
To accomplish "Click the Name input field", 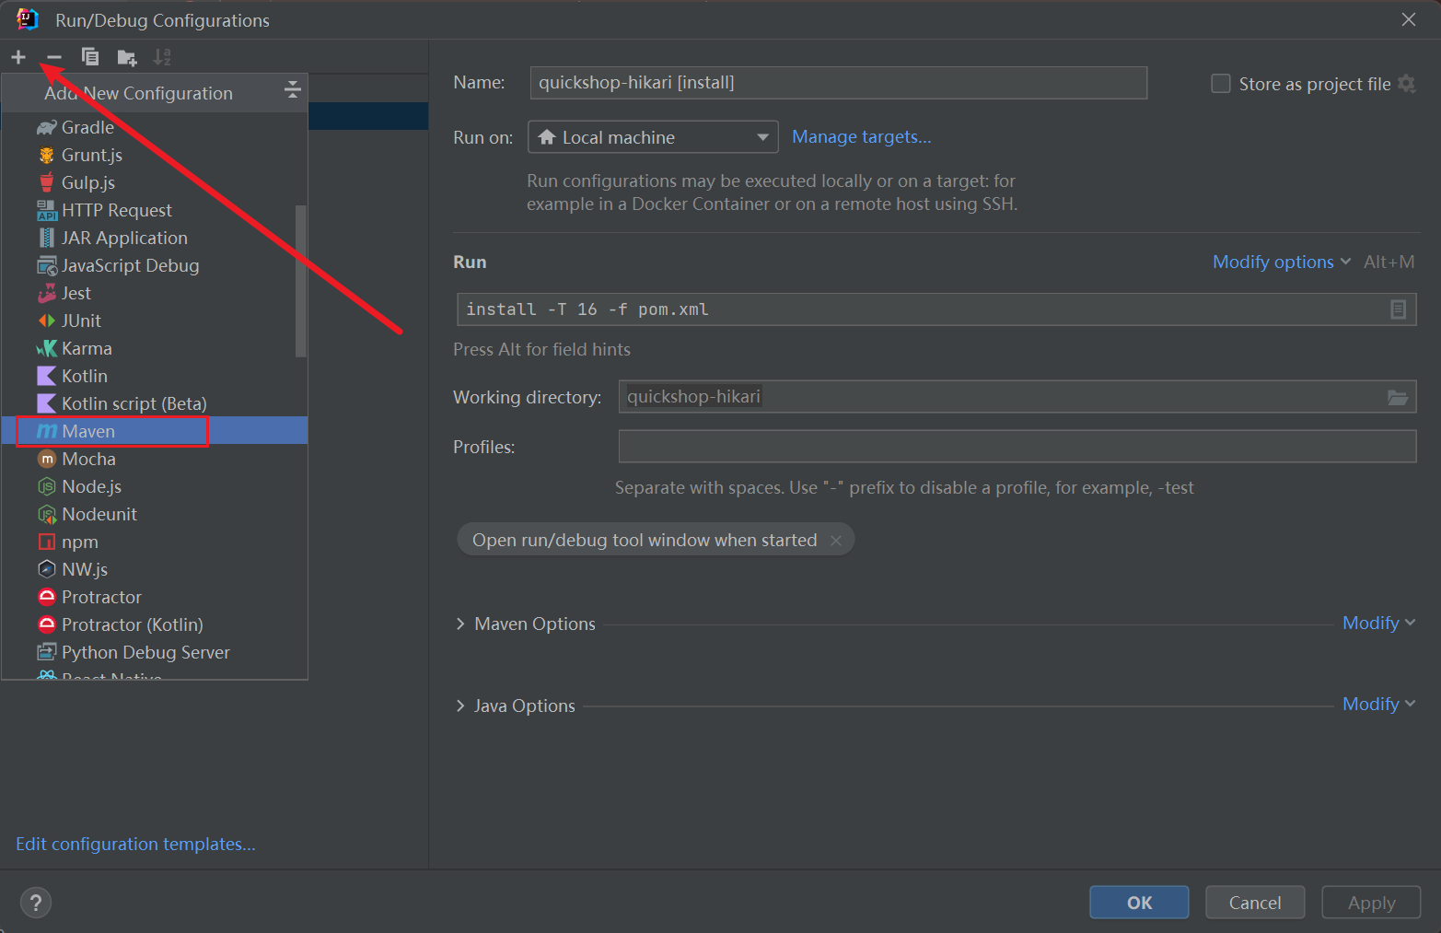I will click(839, 83).
